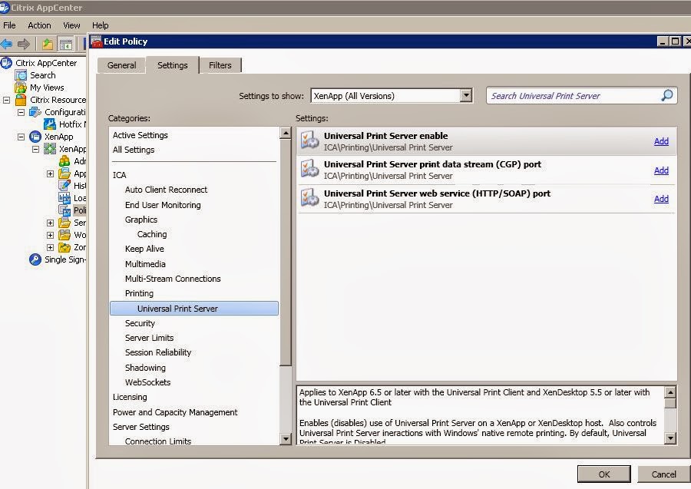The width and height of the screenshot is (691, 489).
Task: Click the Hotfix Management node icon
Action: 50,124
